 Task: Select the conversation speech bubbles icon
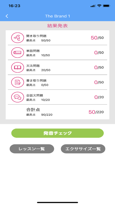coord(18,97)
